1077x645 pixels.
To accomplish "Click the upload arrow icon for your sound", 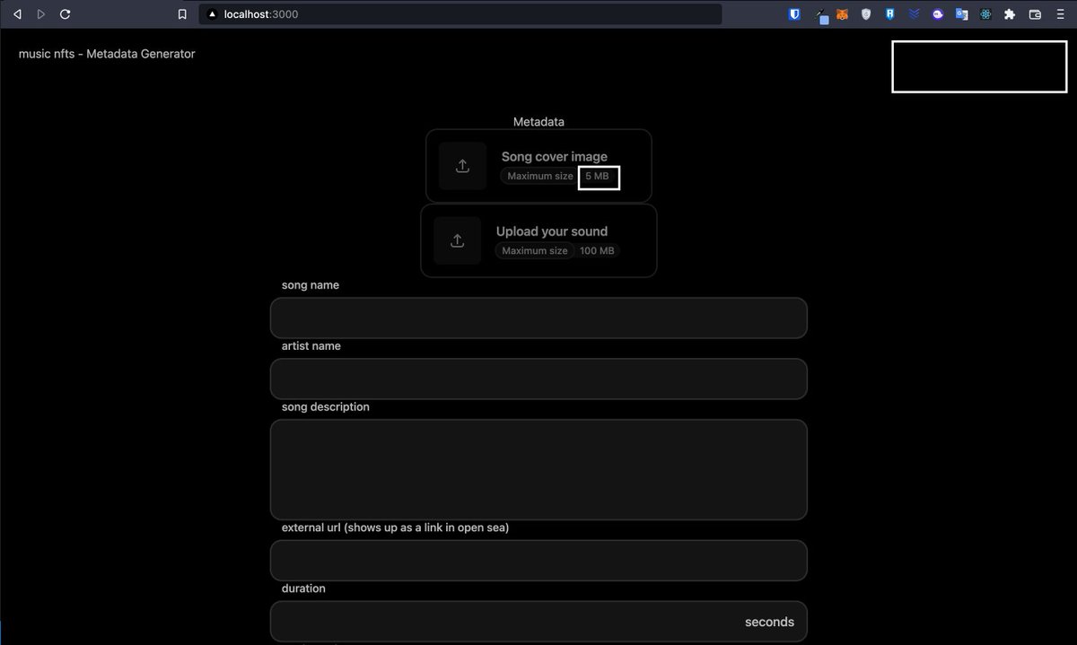I will click(x=457, y=240).
